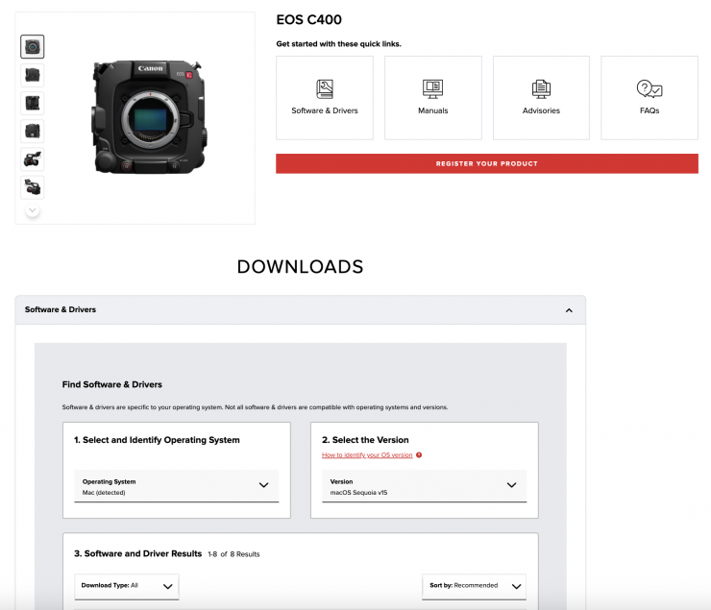
Task: Select the sixth thumbnail with camera and monitor
Action: click(x=33, y=187)
